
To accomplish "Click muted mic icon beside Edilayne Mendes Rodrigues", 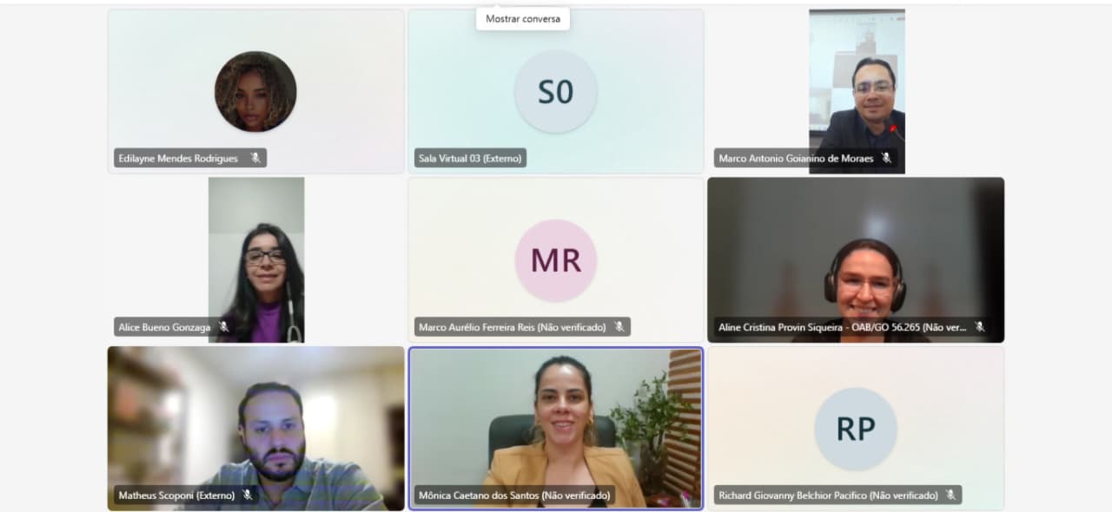I will click(255, 158).
